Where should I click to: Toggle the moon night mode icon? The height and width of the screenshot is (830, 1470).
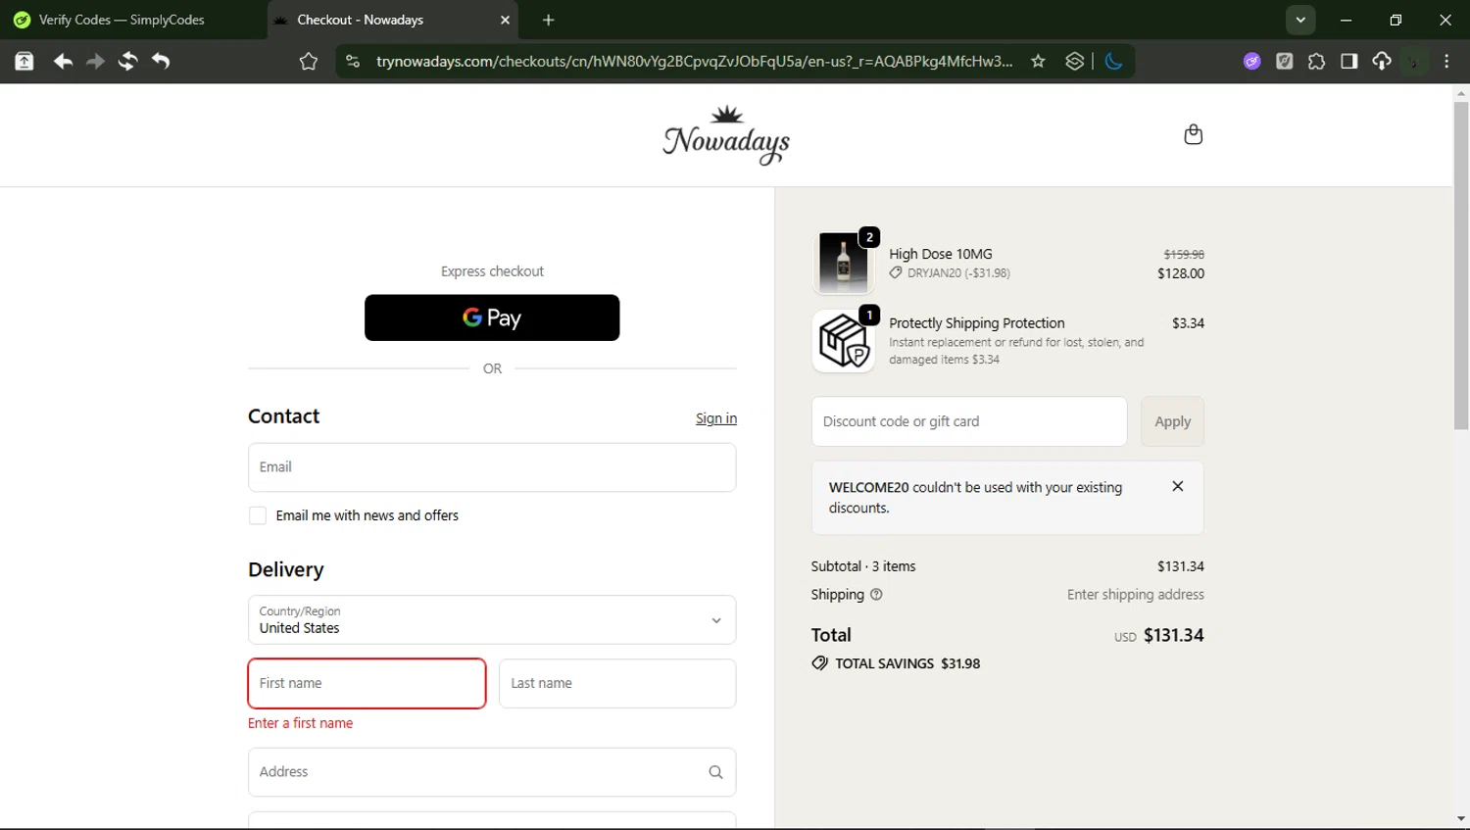(1113, 62)
